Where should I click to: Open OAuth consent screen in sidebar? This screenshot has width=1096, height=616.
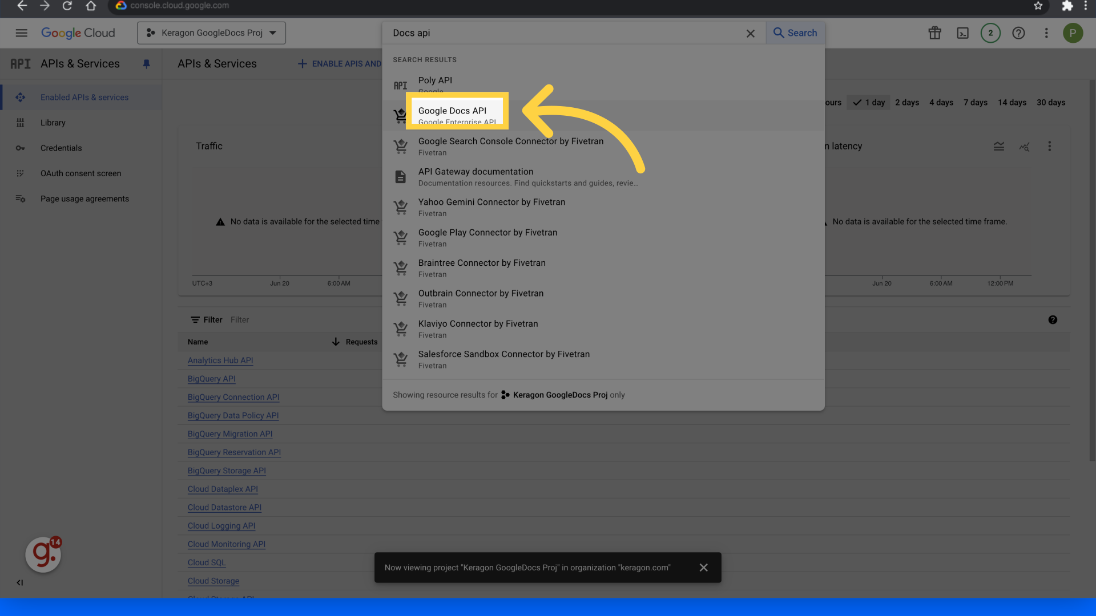tap(81, 173)
